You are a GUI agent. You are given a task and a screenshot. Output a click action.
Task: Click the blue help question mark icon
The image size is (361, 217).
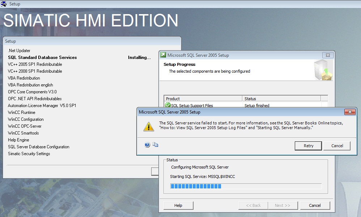pos(147,145)
